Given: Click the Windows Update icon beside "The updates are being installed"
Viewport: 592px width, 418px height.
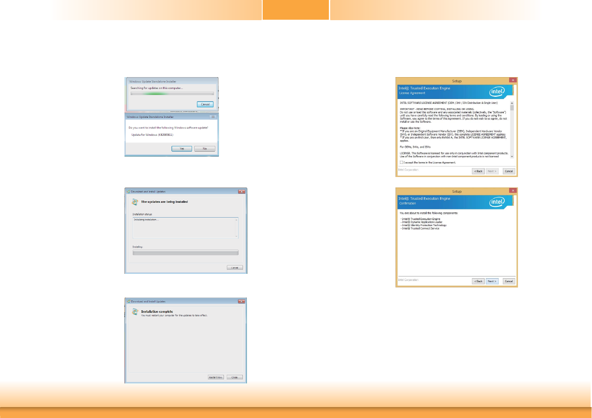Looking at the screenshot, I should tap(135, 202).
